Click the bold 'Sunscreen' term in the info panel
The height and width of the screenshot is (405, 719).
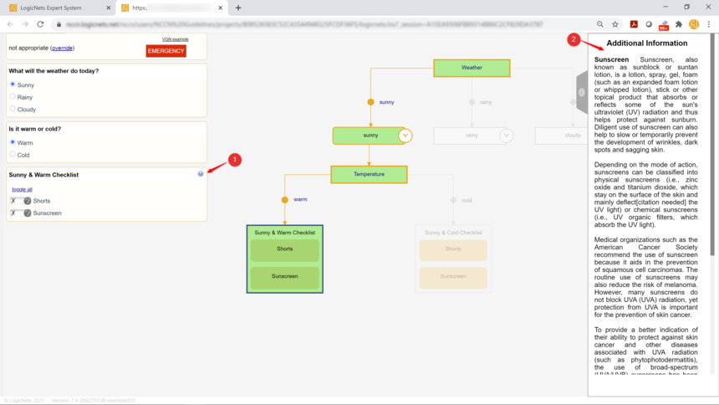[x=611, y=59]
